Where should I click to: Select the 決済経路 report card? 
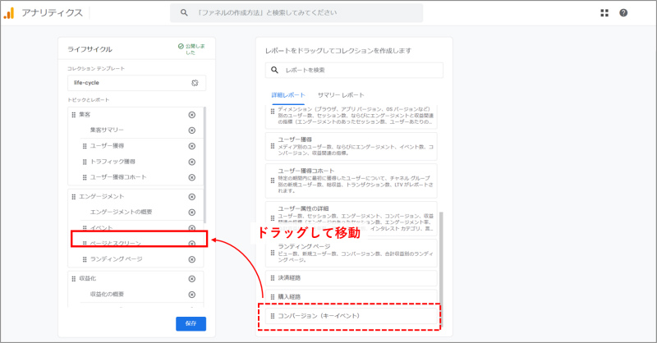pos(351,278)
